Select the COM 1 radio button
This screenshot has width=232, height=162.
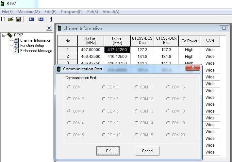[x=69, y=87]
